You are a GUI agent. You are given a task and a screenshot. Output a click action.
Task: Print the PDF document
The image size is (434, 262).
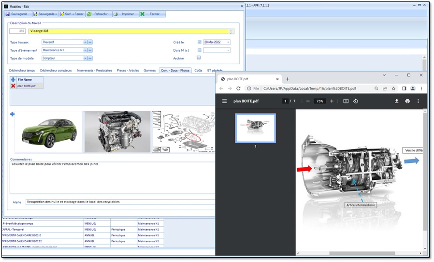click(x=407, y=101)
